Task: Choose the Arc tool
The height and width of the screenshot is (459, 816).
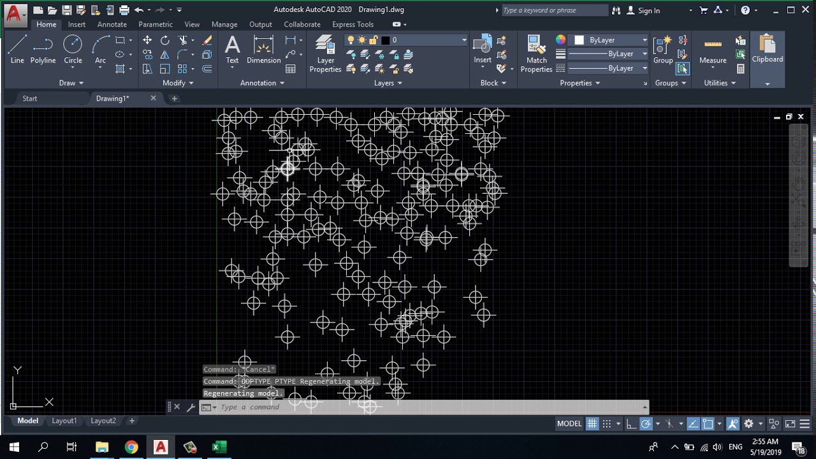Action: coord(100,50)
